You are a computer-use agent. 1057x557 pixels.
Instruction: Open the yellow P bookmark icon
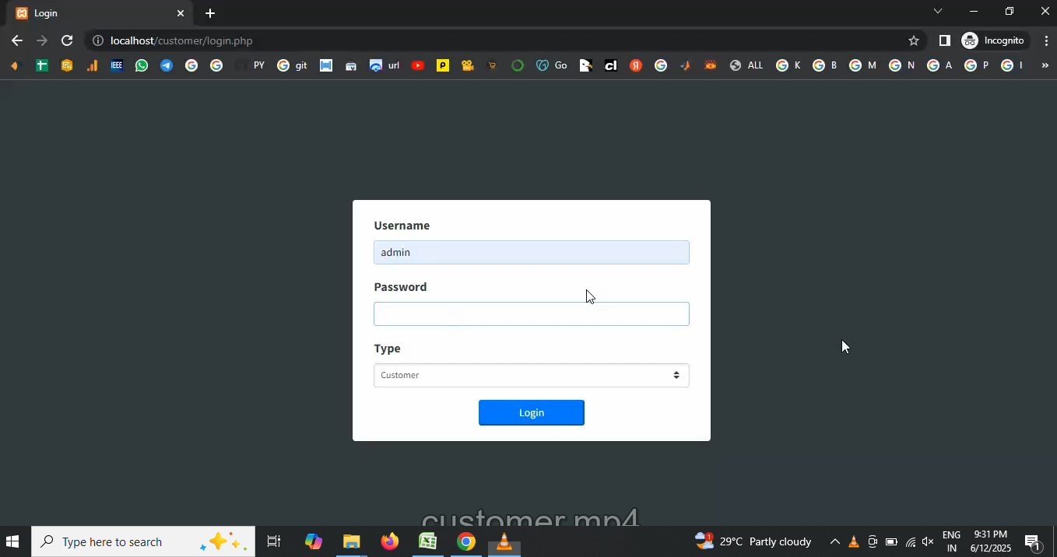443,65
